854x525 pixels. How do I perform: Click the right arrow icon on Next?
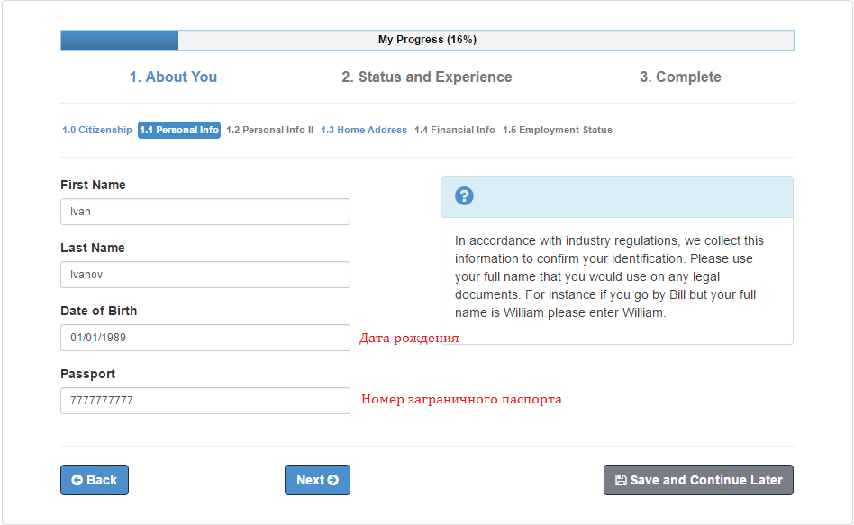332,480
